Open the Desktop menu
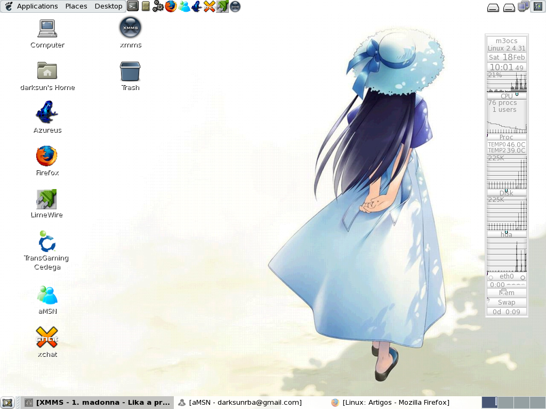This screenshot has height=409, width=546. tap(109, 6)
